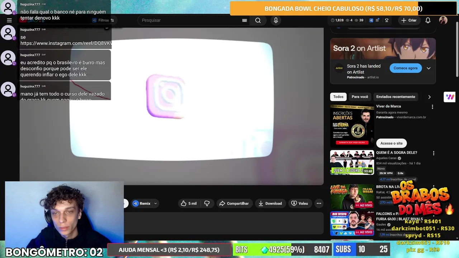The image size is (459, 258).
Task: Click 'artlist.io' sponsor link
Action: coord(373,77)
